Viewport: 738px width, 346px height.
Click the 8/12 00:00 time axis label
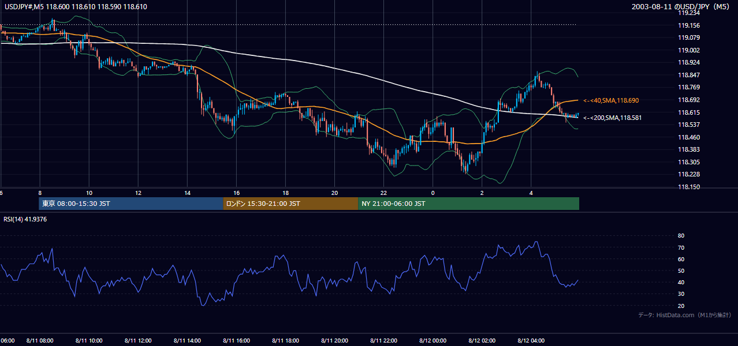[x=433, y=340]
